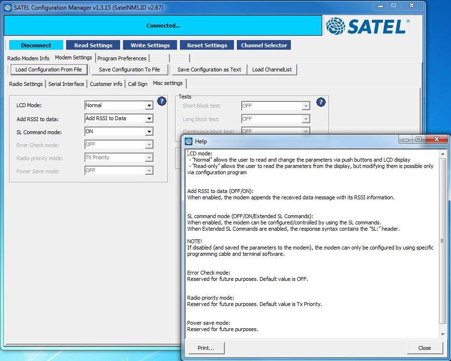Open help for the Tests group
Screen dimensions: 451x361
click(321, 102)
